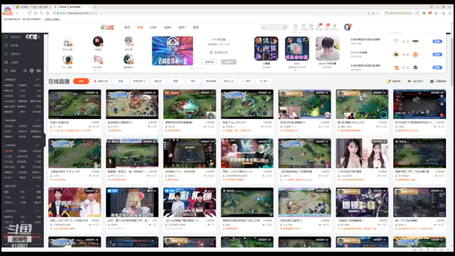Open the second header icon with orange badge
Image resolution: width=455 pixels, height=256 pixels.
(x=326, y=26)
